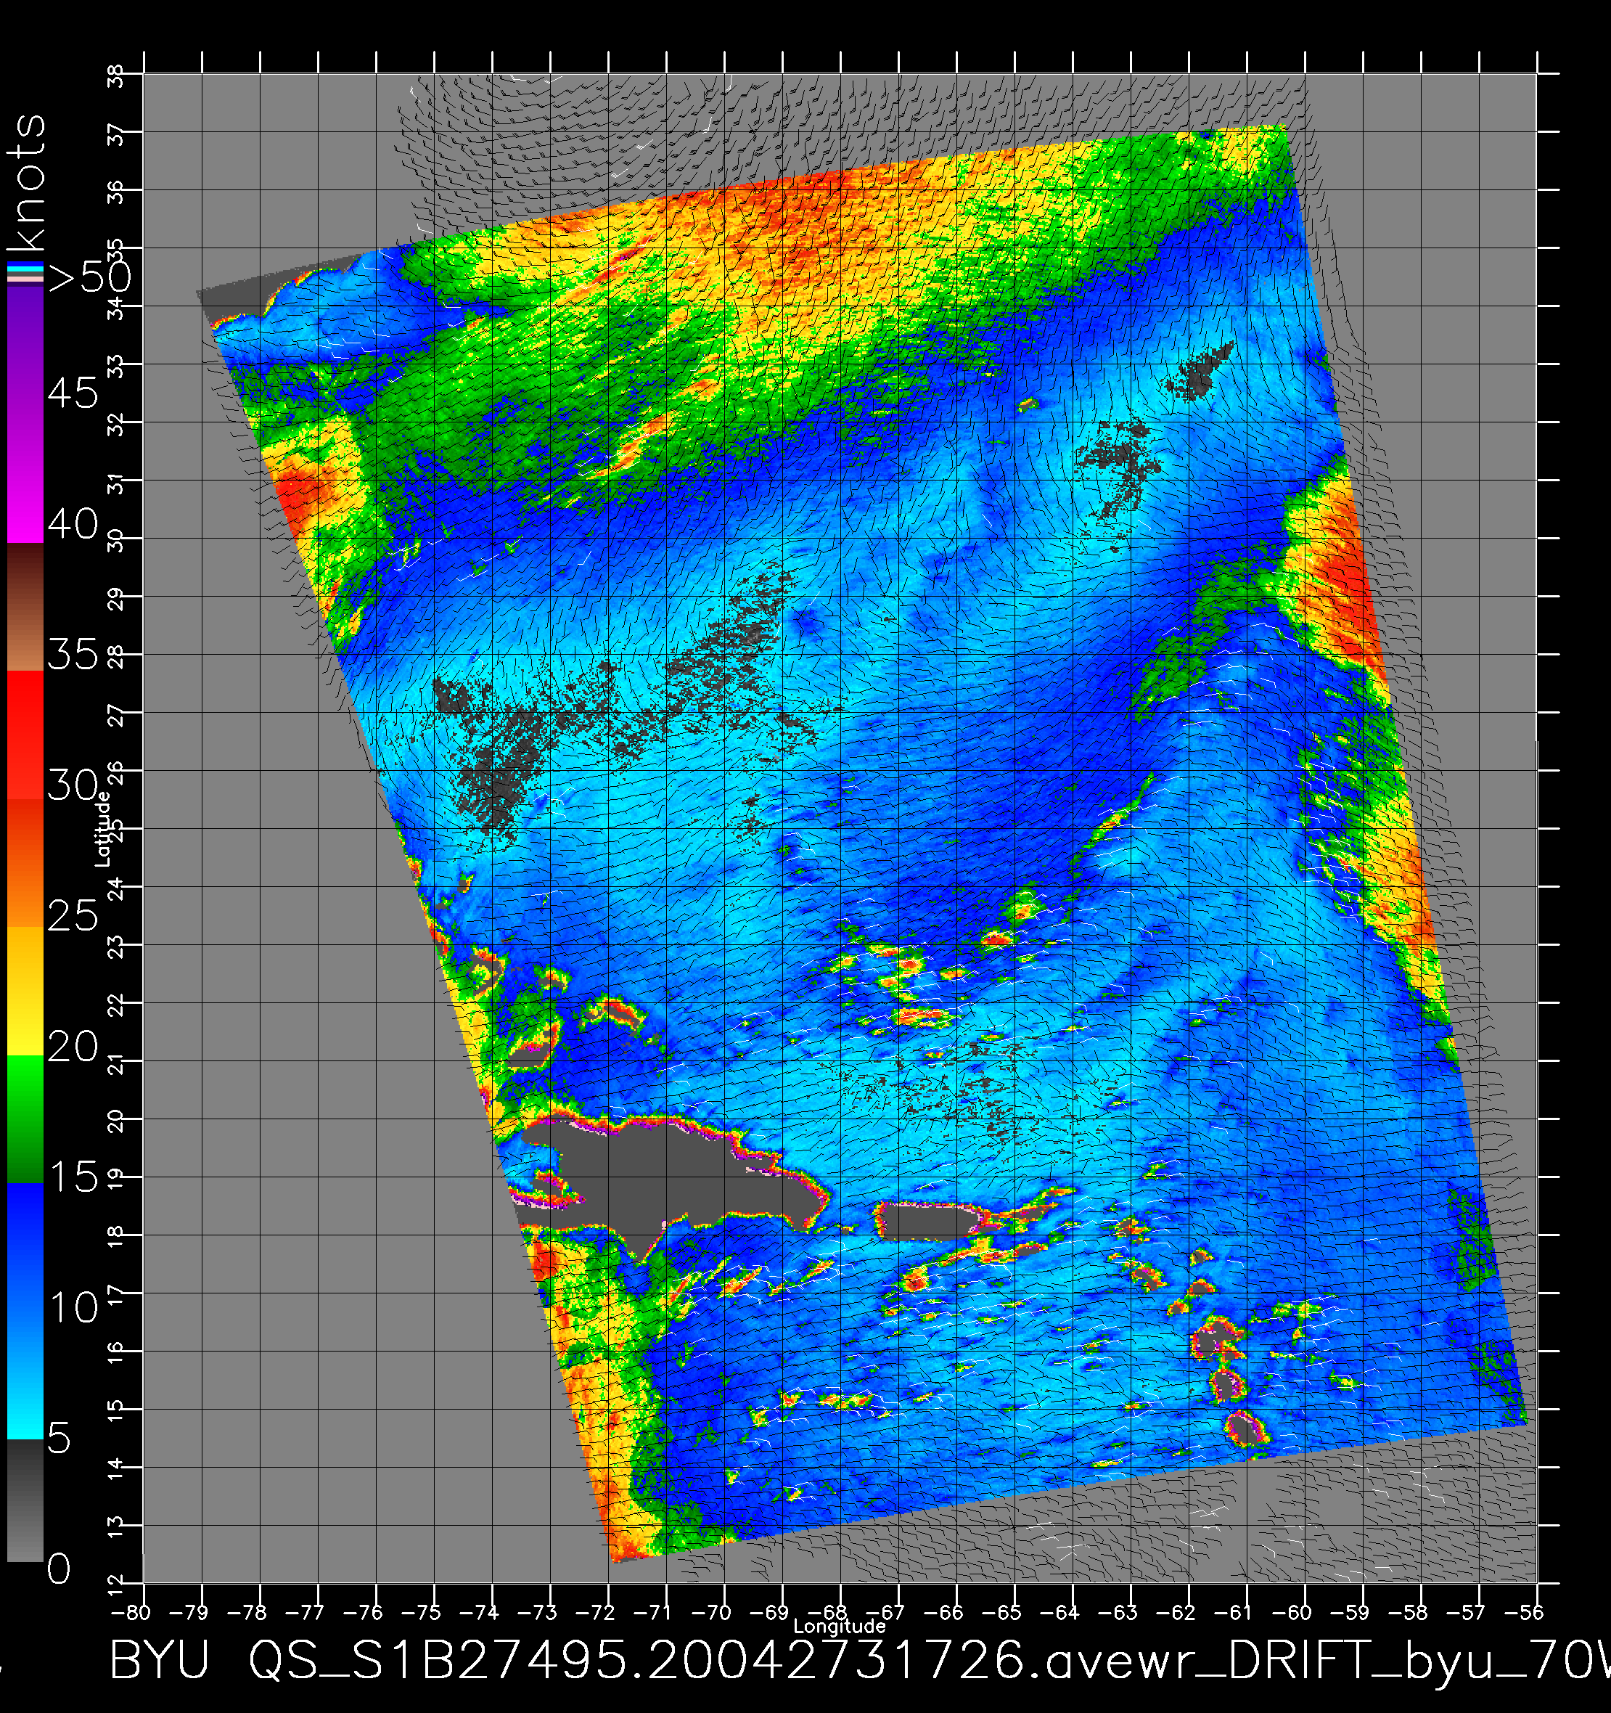
Task: Click the '-74' longitude tick label
Action: click(479, 1612)
